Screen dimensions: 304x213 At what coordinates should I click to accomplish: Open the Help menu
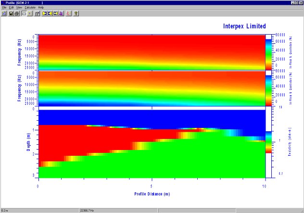[41, 8]
